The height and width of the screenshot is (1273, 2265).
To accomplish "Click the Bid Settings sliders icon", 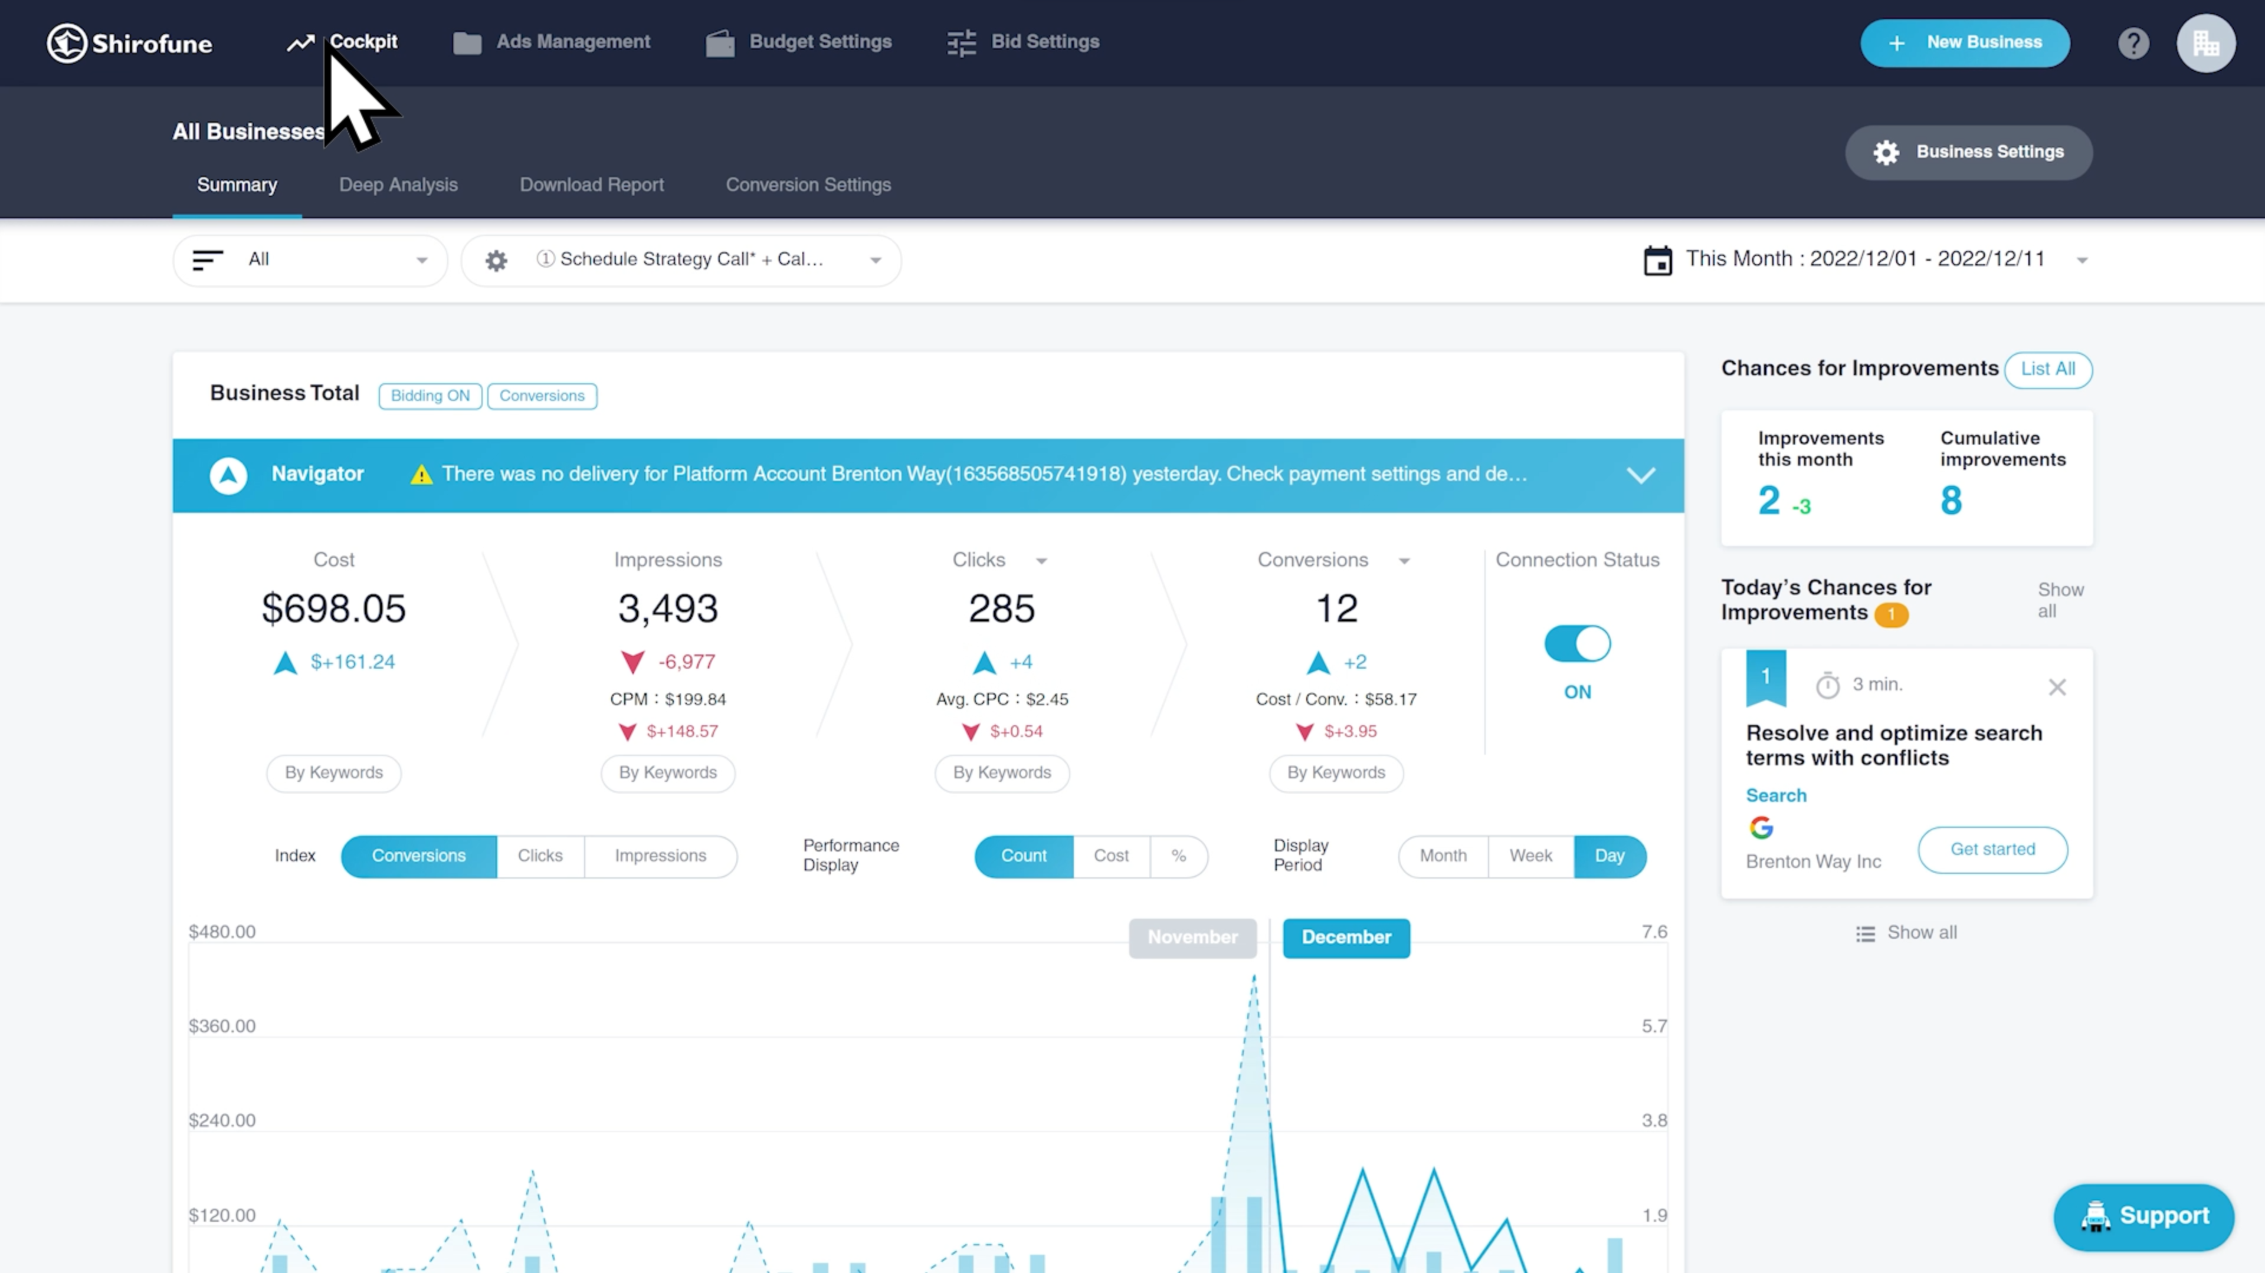I will 960,42.
